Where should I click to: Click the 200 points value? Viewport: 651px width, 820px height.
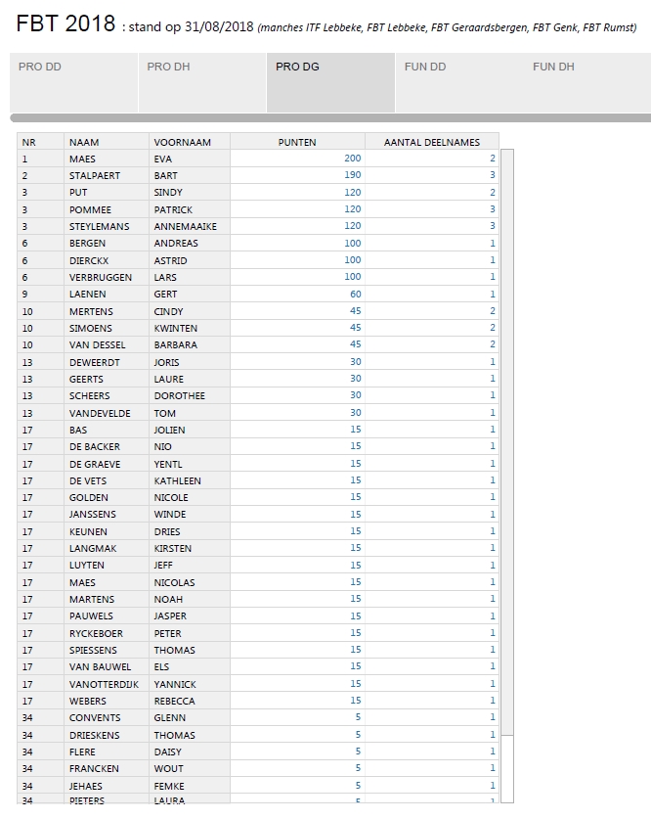click(353, 158)
